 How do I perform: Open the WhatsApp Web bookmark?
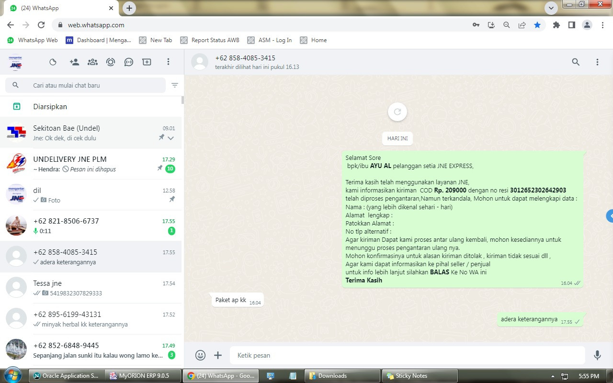click(33, 40)
